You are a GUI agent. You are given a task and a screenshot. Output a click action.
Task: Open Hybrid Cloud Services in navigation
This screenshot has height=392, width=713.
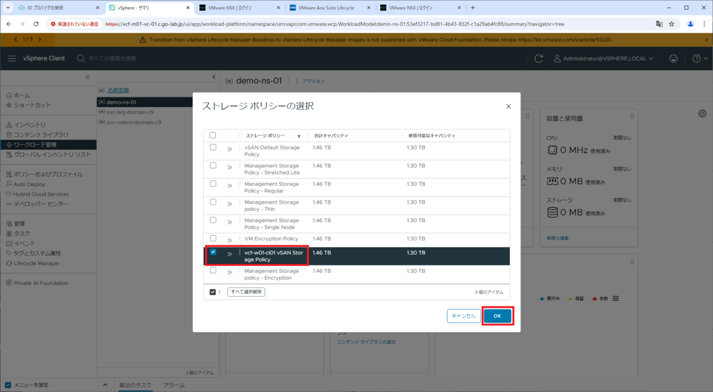[41, 194]
